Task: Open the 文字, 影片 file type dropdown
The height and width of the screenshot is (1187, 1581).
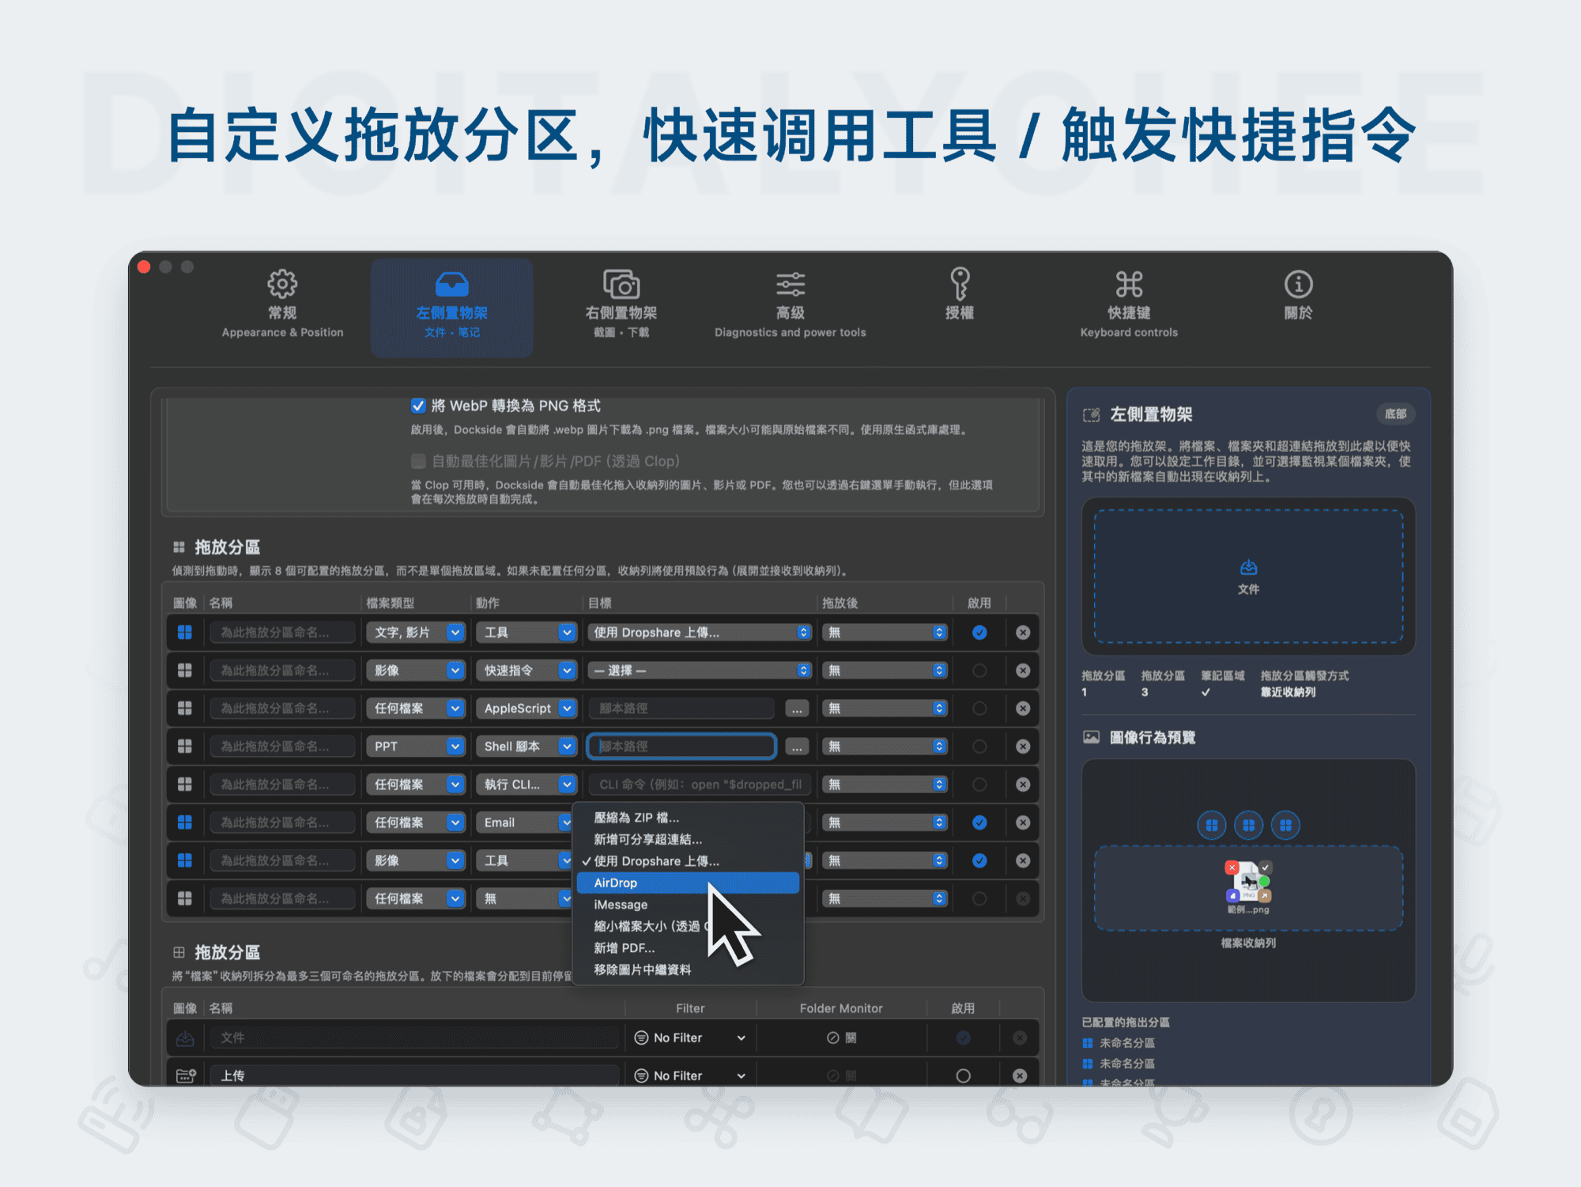Action: click(x=415, y=632)
